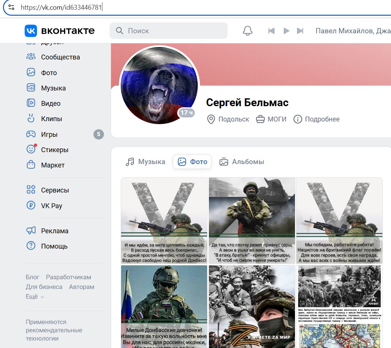Open the Видео sidebar icon
The height and width of the screenshot is (348, 391).
point(31,103)
